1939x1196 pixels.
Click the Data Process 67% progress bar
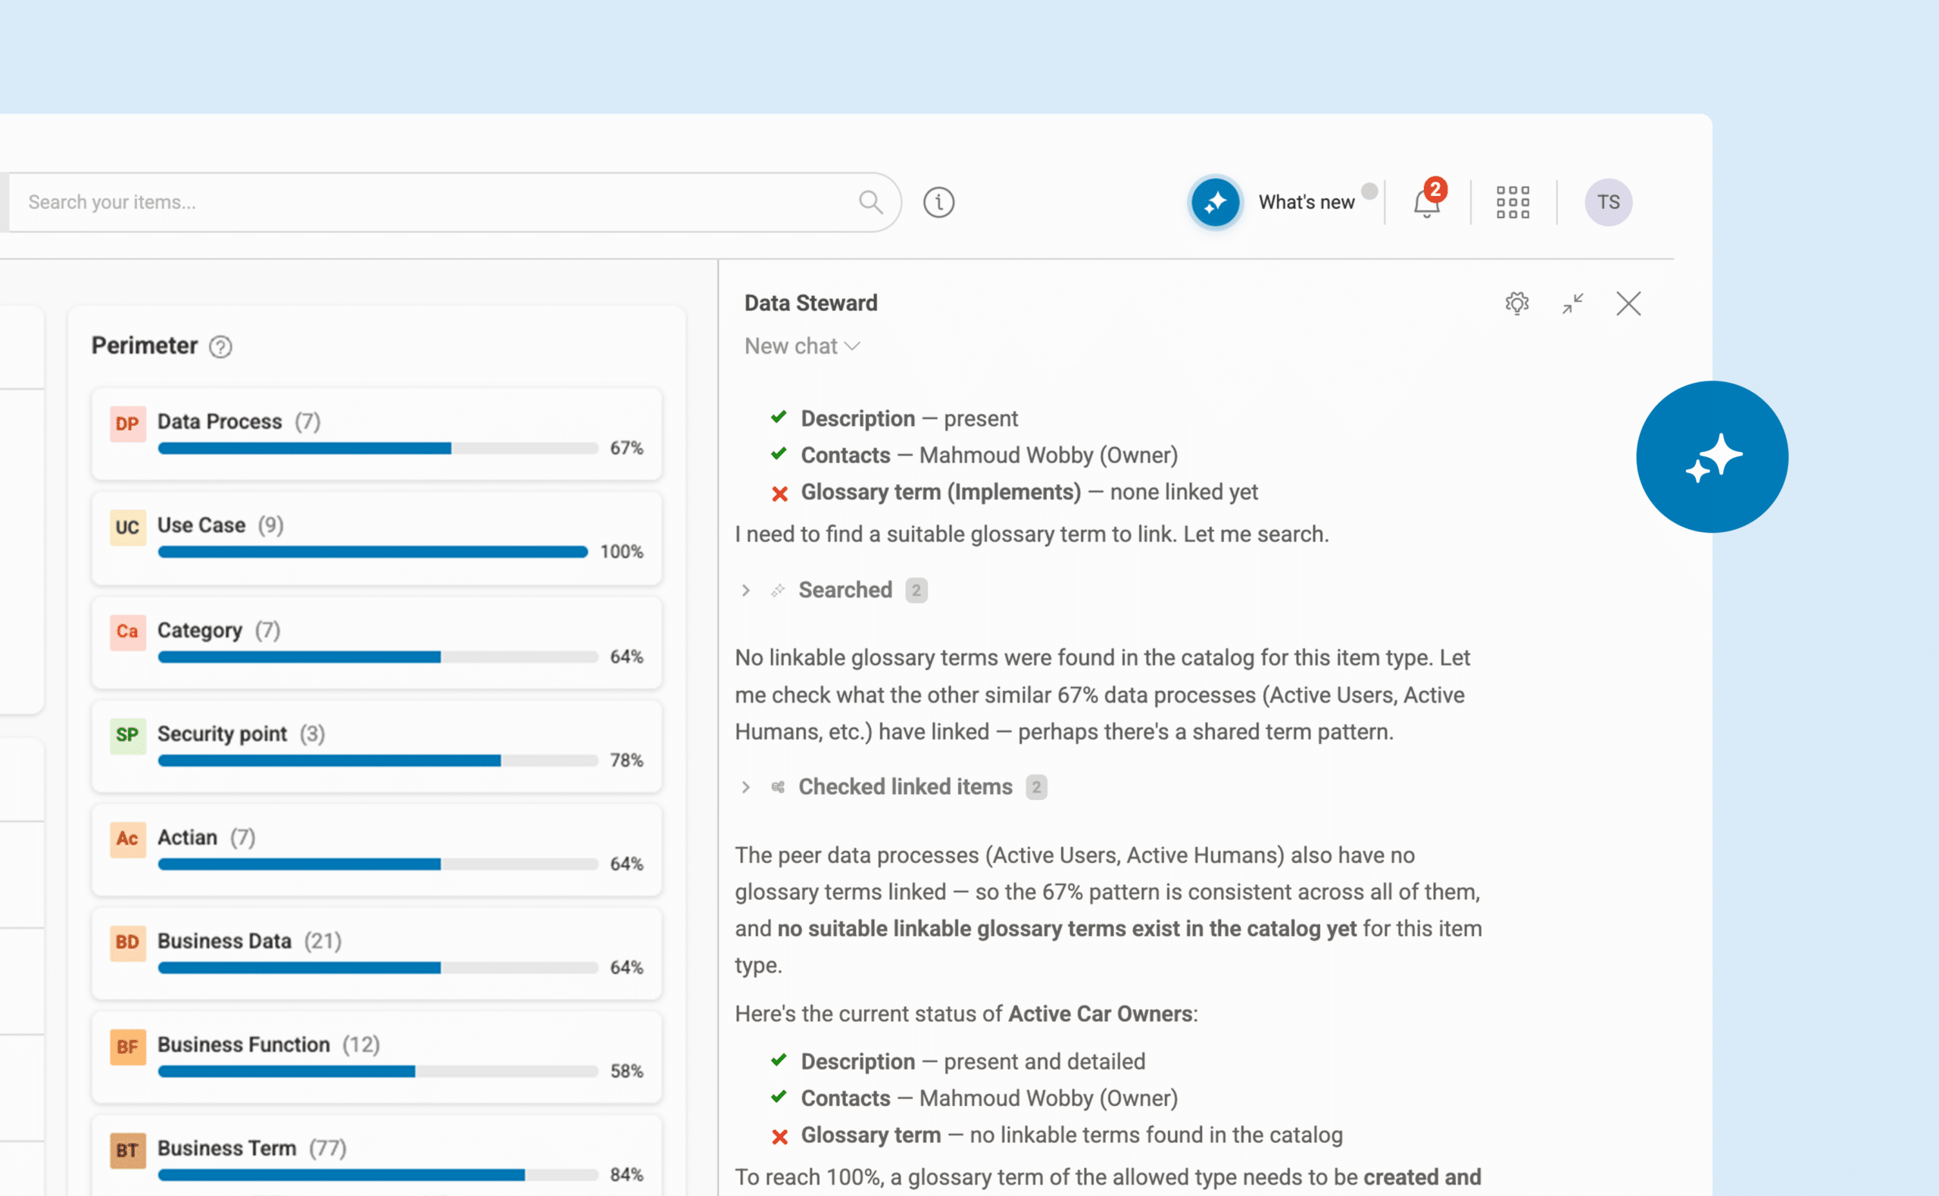377,448
